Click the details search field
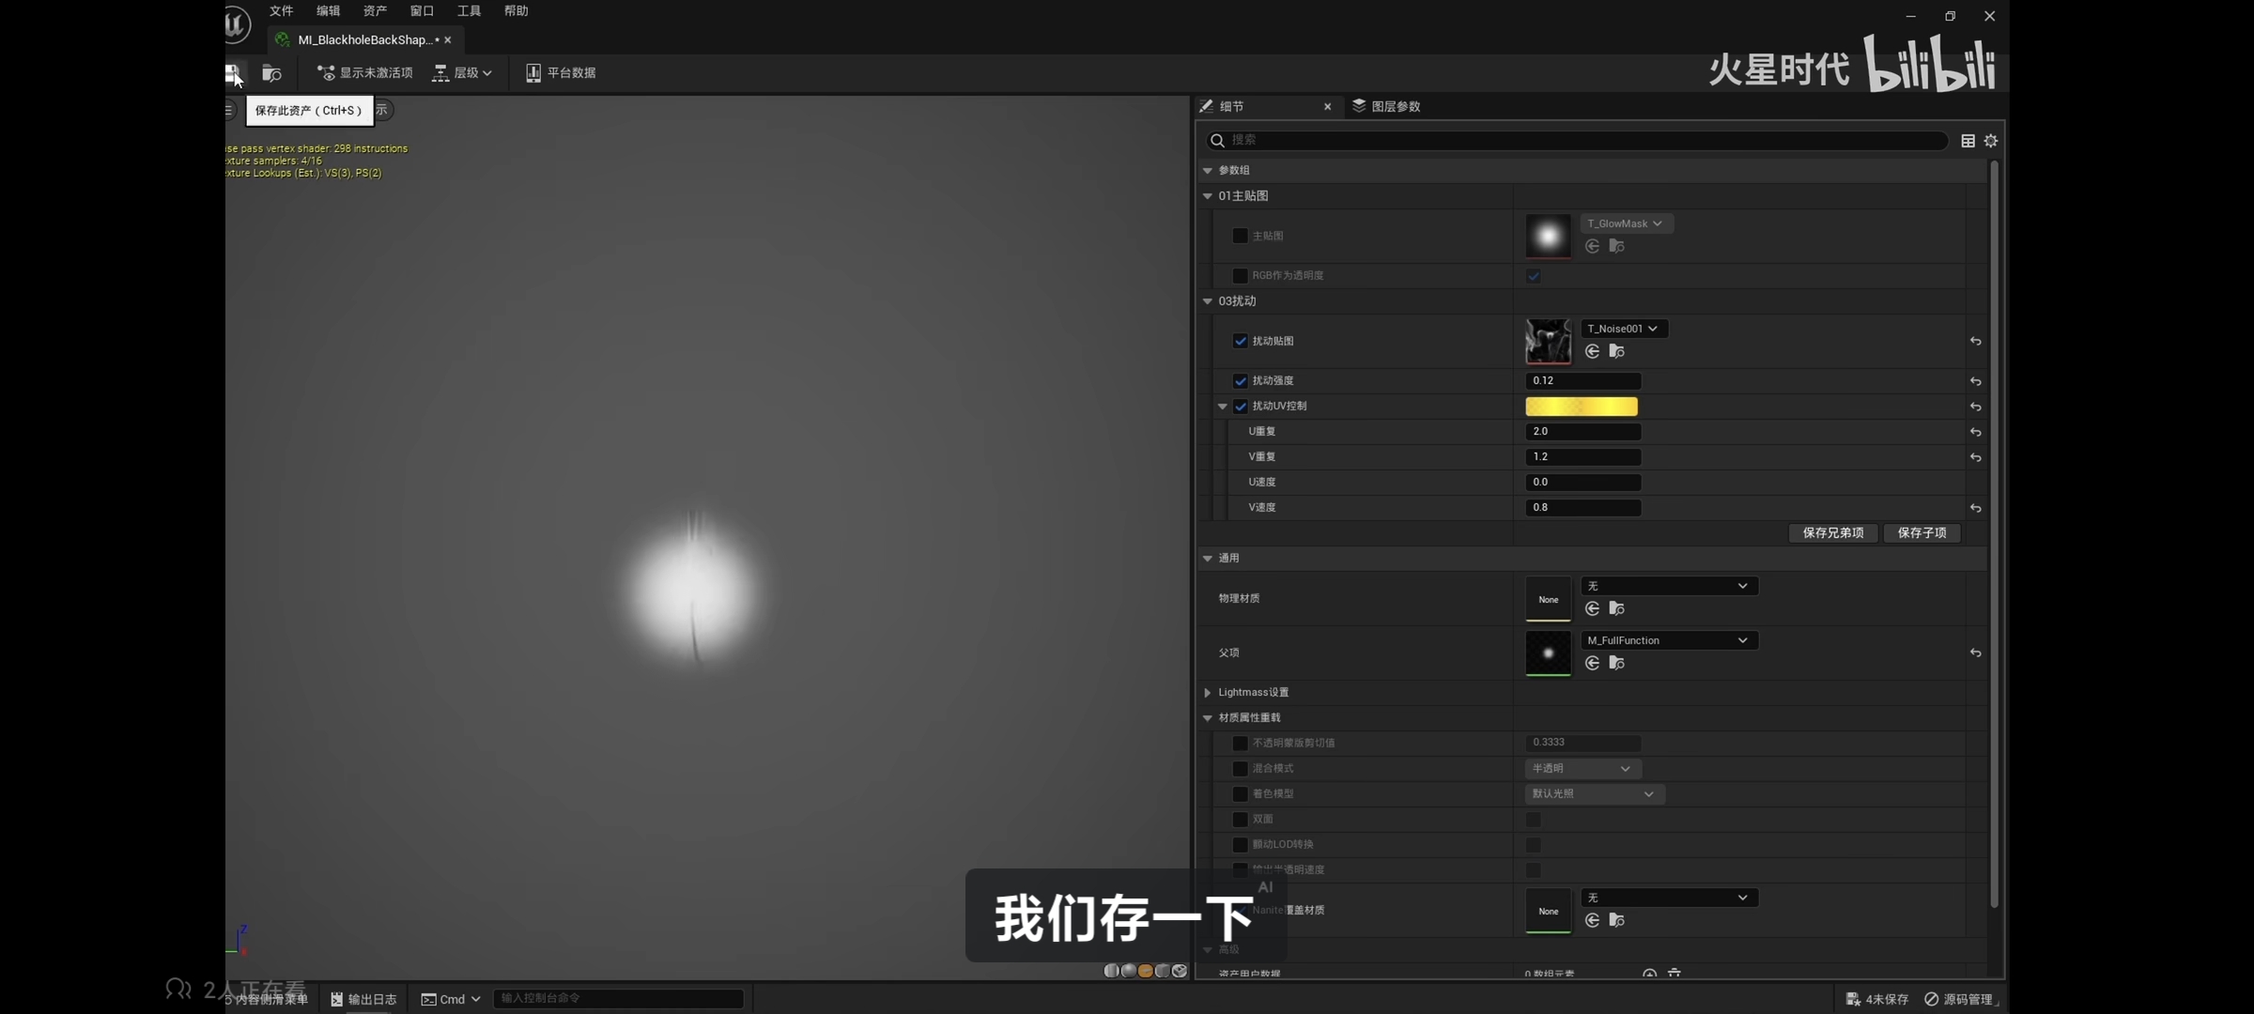 point(1578,140)
